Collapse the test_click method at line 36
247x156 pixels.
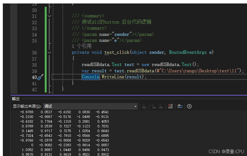click(x=49, y=53)
